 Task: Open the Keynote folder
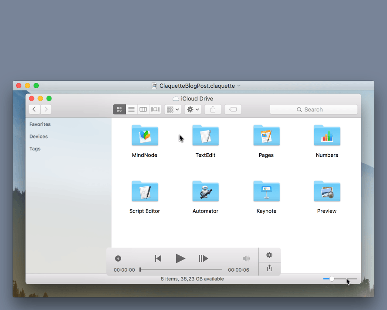[x=266, y=191]
